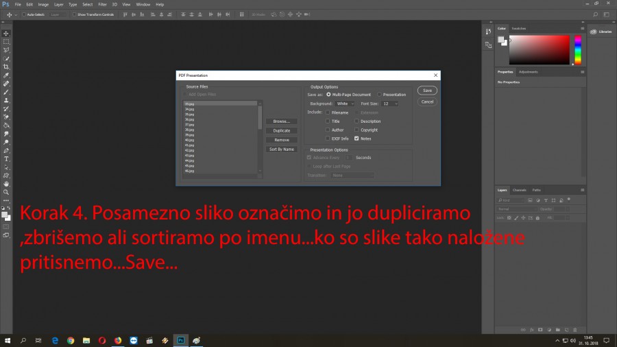Select the Brush tool
Screen dimensions: 617x347
6,92
